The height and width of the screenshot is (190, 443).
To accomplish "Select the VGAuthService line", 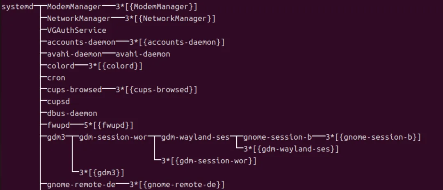I will 77,30.
